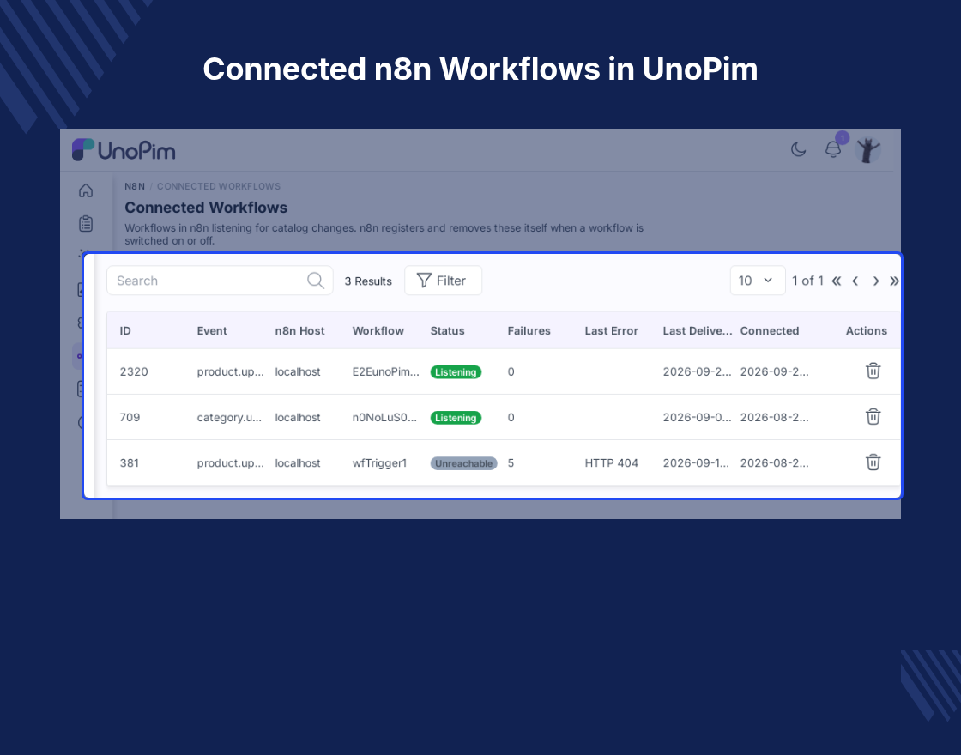Open the clipboard icon in the sidebar

pyautogui.click(x=86, y=224)
